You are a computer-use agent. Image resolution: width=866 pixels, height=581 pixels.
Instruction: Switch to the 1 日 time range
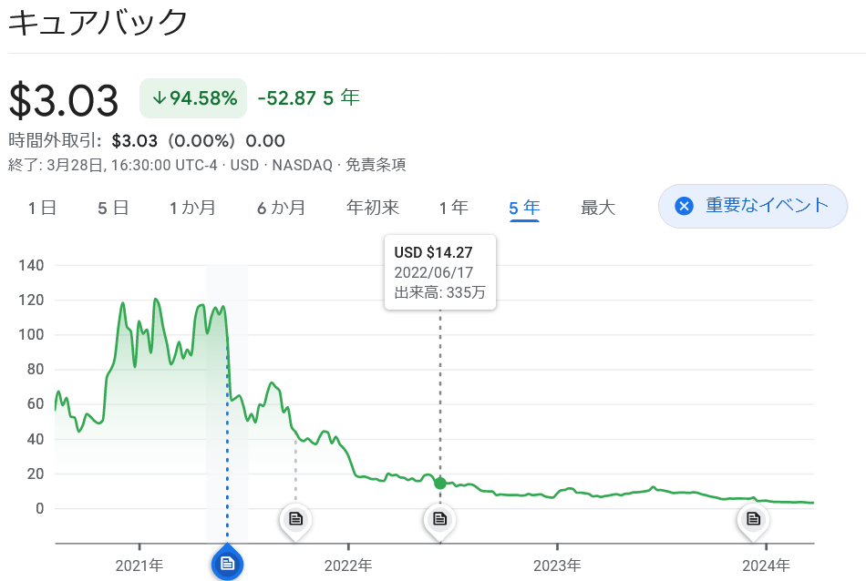pyautogui.click(x=43, y=207)
